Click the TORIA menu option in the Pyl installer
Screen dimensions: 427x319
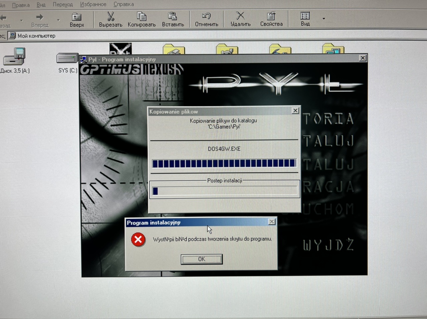click(328, 119)
